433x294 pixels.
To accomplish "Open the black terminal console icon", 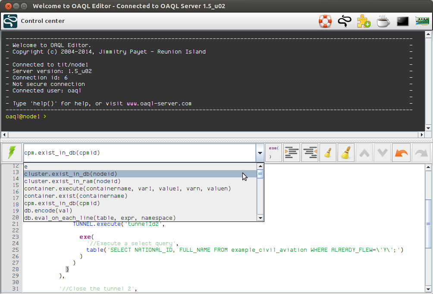I will pyautogui.click(x=403, y=21).
